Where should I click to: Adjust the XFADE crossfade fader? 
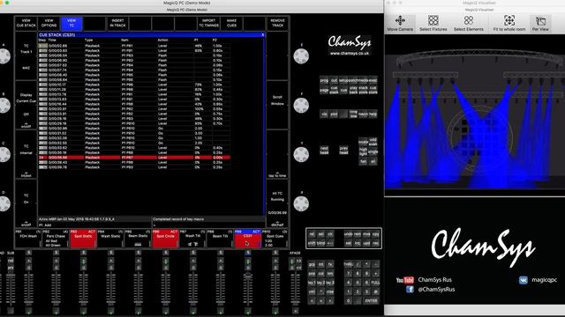(295, 288)
